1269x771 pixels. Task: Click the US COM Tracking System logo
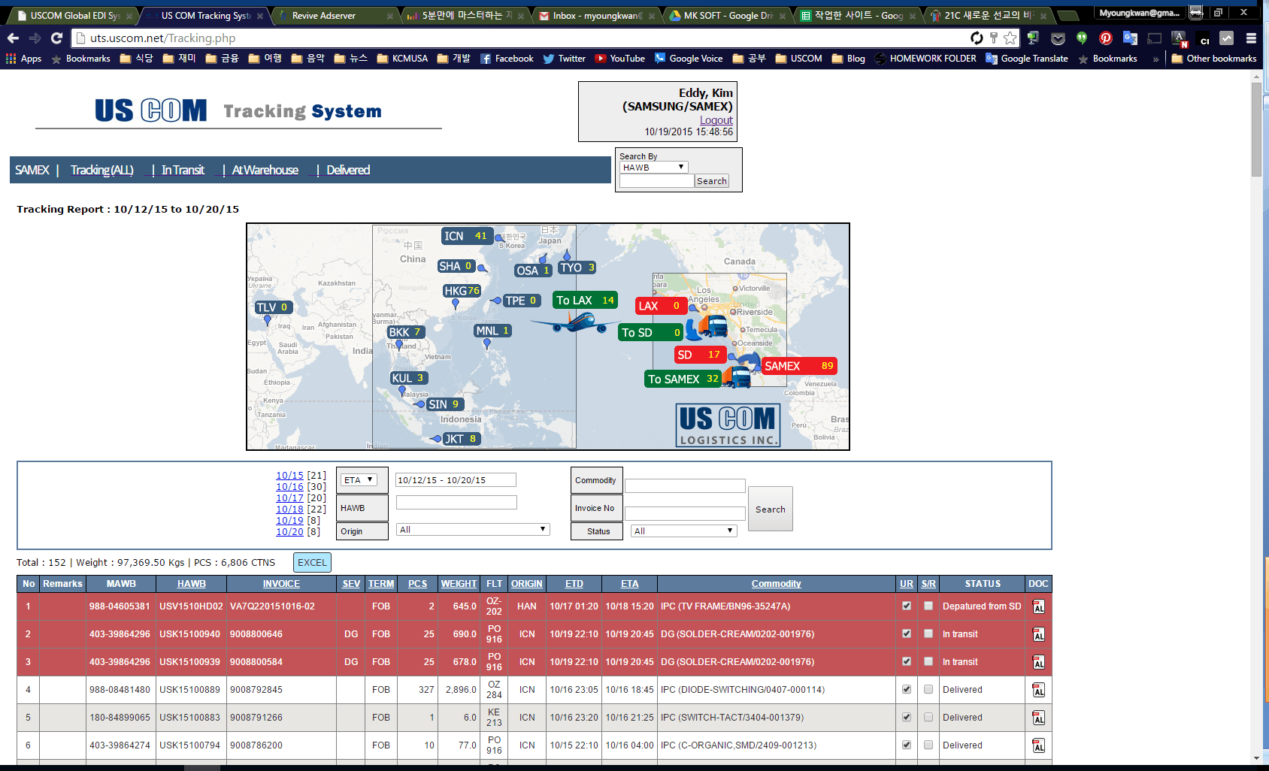tap(238, 110)
